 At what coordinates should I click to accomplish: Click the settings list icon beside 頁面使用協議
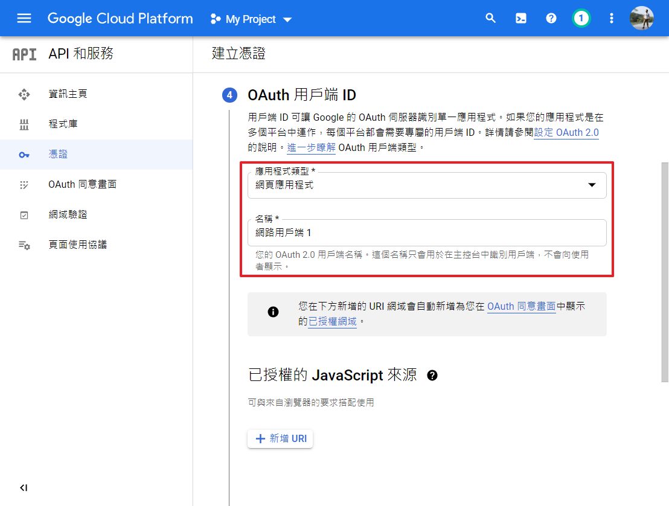tap(24, 245)
